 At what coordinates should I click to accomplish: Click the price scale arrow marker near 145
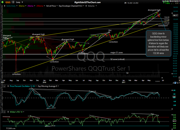172,13
